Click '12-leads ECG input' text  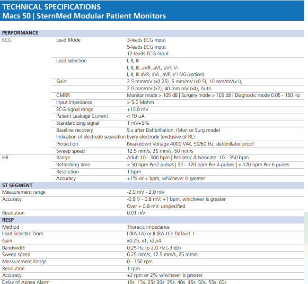pyautogui.click(x=148, y=54)
